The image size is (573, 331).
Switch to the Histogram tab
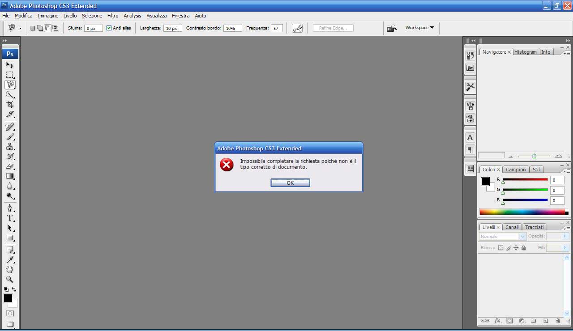pyautogui.click(x=525, y=52)
